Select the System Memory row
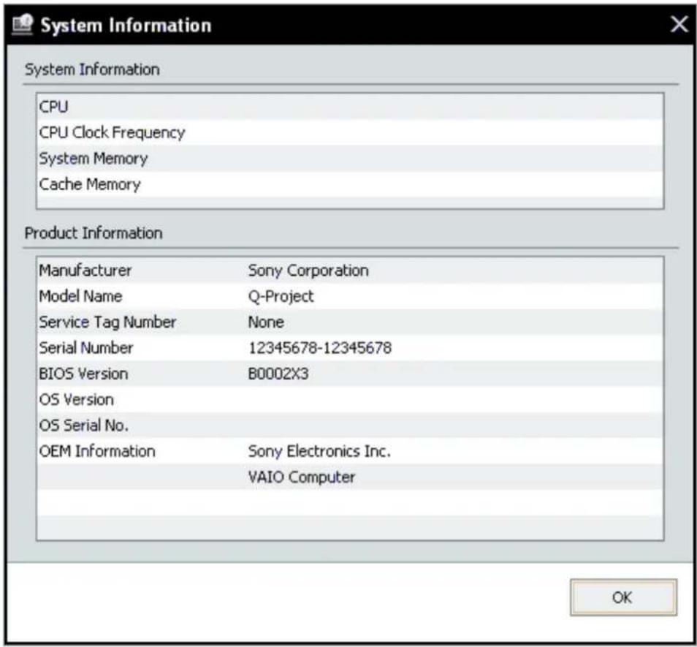 coord(350,159)
